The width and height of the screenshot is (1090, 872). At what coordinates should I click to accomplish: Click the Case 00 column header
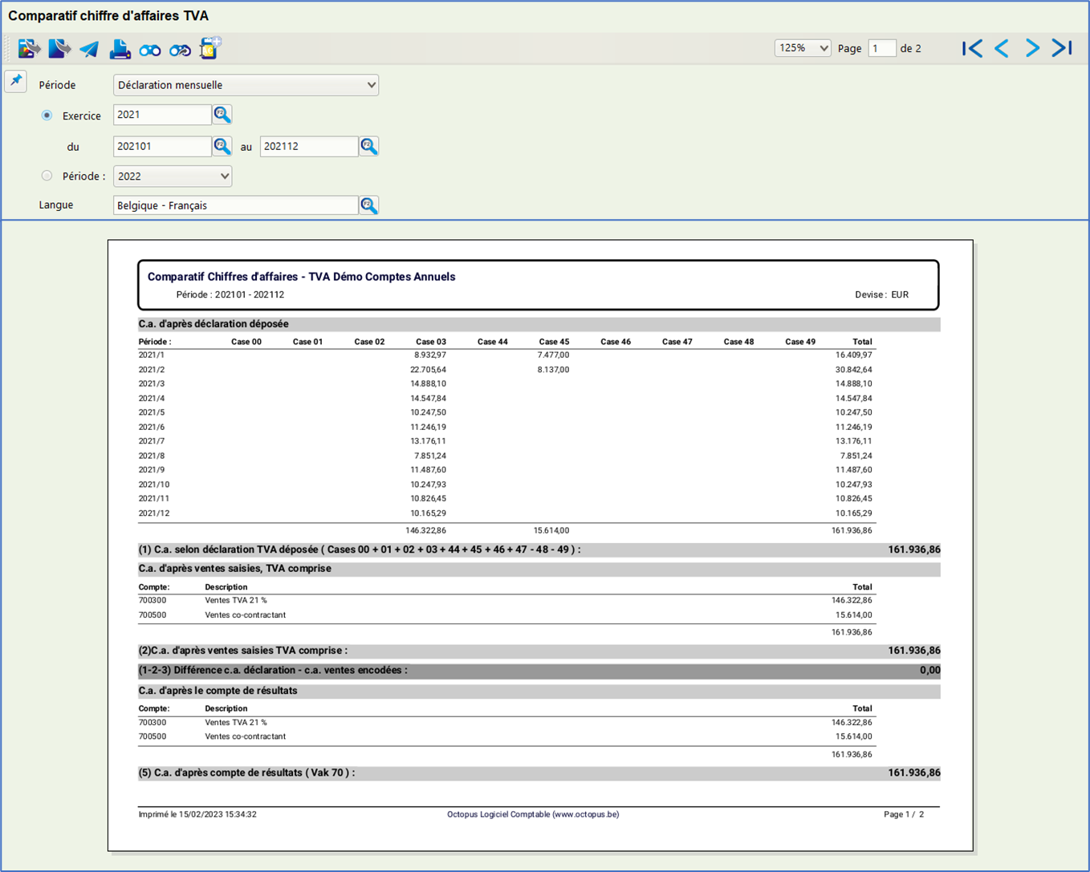[246, 342]
